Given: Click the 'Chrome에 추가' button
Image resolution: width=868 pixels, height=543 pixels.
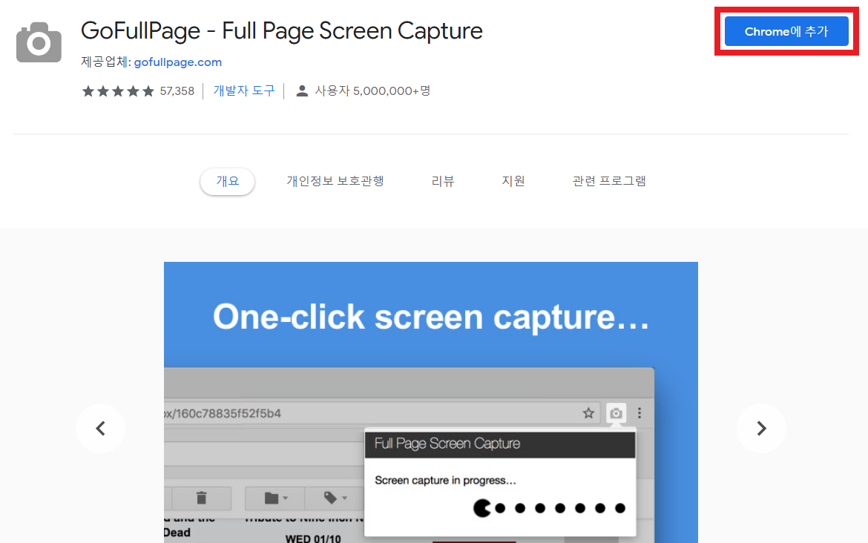Looking at the screenshot, I should [x=786, y=32].
